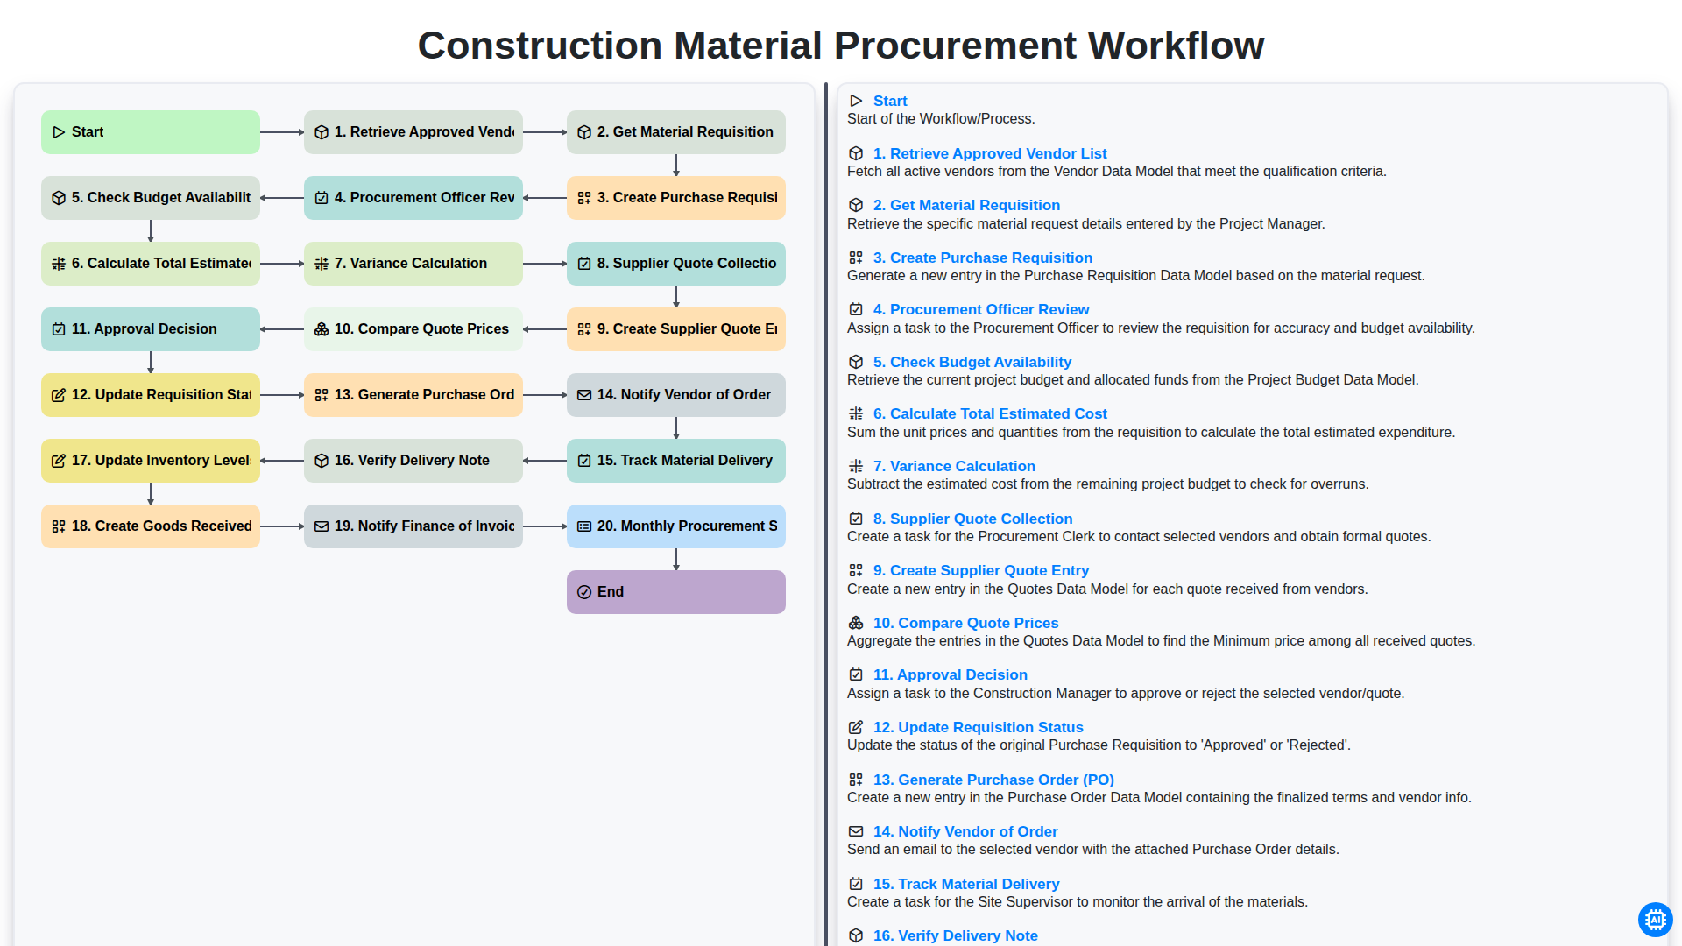1682x946 pixels.
Task: Click cube icon beside Check Budget Availability link
Action: (856, 362)
